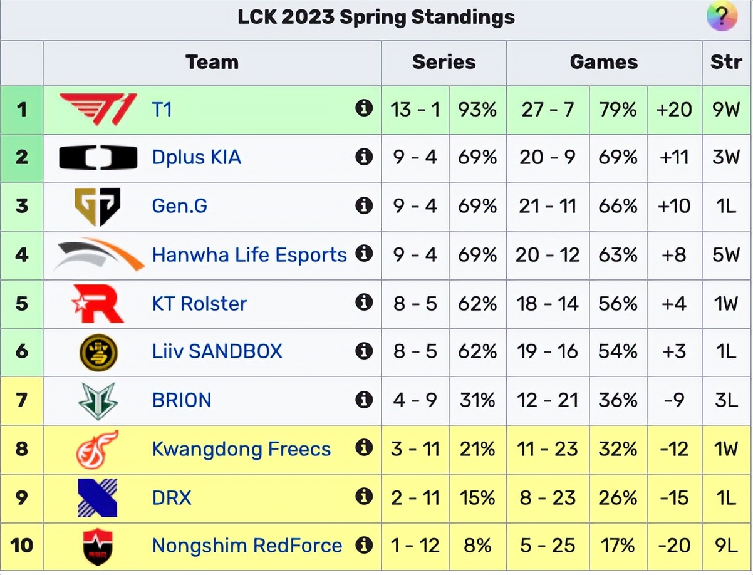Click the Nongshim RedForce logo
Image resolution: width=753 pixels, height=575 pixels.
tap(98, 546)
